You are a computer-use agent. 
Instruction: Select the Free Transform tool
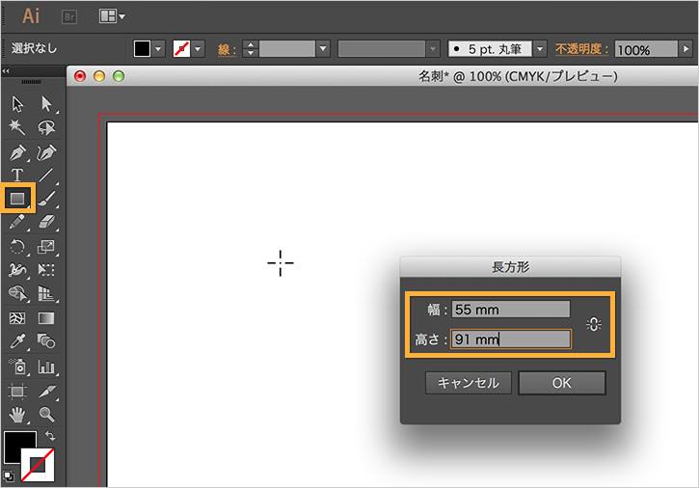tap(46, 270)
